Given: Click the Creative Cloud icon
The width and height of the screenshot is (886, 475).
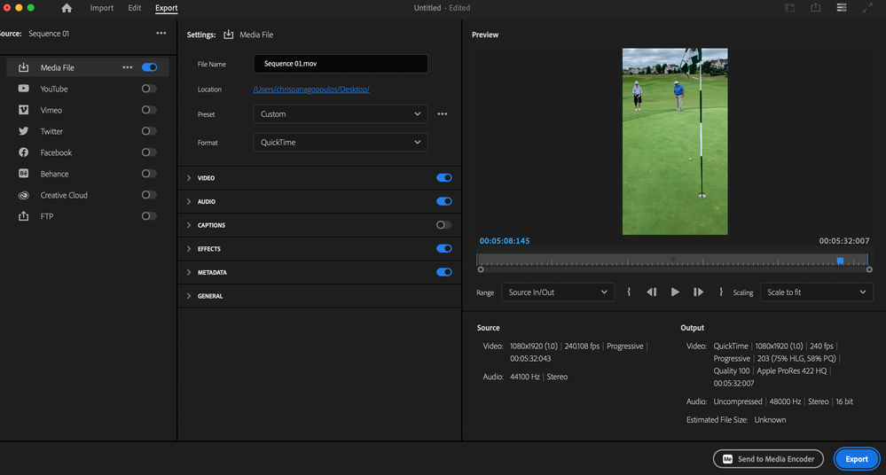Looking at the screenshot, I should pyautogui.click(x=23, y=195).
